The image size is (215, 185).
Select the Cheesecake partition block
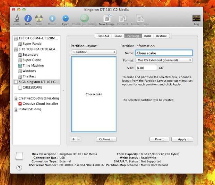[x=94, y=94]
